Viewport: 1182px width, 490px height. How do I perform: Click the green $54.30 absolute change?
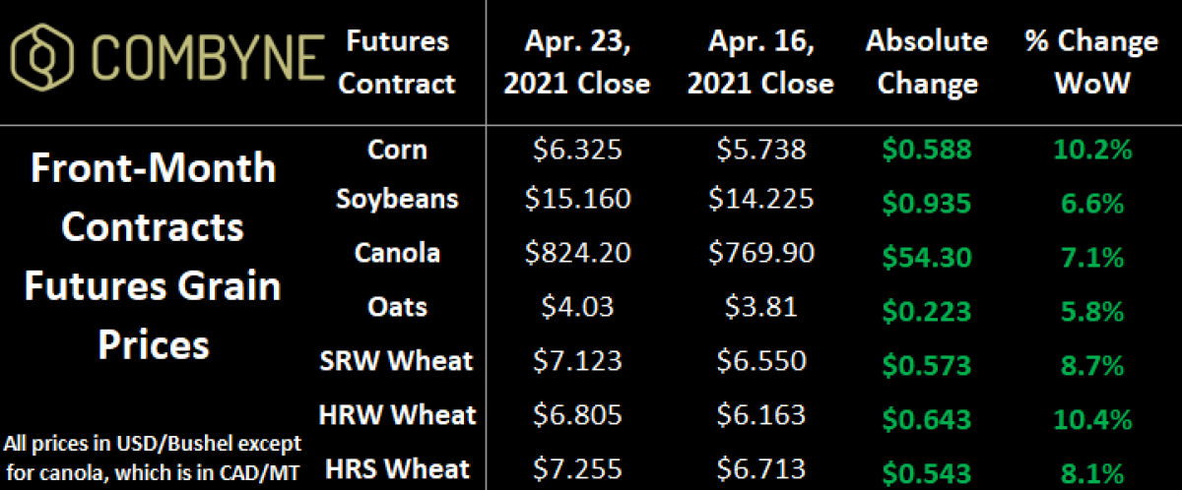(x=927, y=258)
